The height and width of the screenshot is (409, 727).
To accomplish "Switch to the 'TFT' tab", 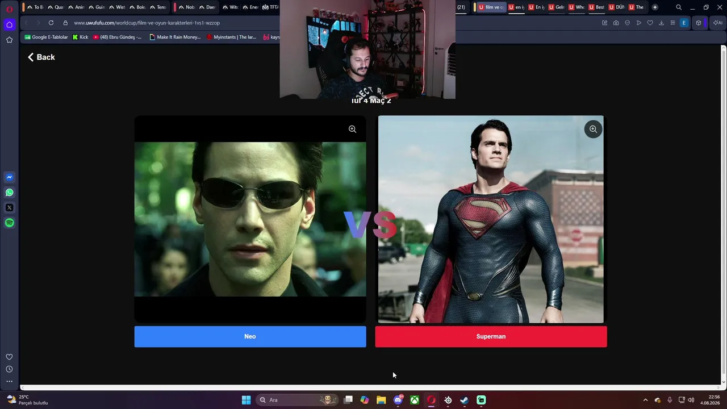I will point(270,7).
